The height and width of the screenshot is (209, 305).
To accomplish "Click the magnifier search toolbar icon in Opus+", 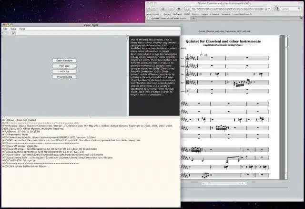I will coord(13,33).
